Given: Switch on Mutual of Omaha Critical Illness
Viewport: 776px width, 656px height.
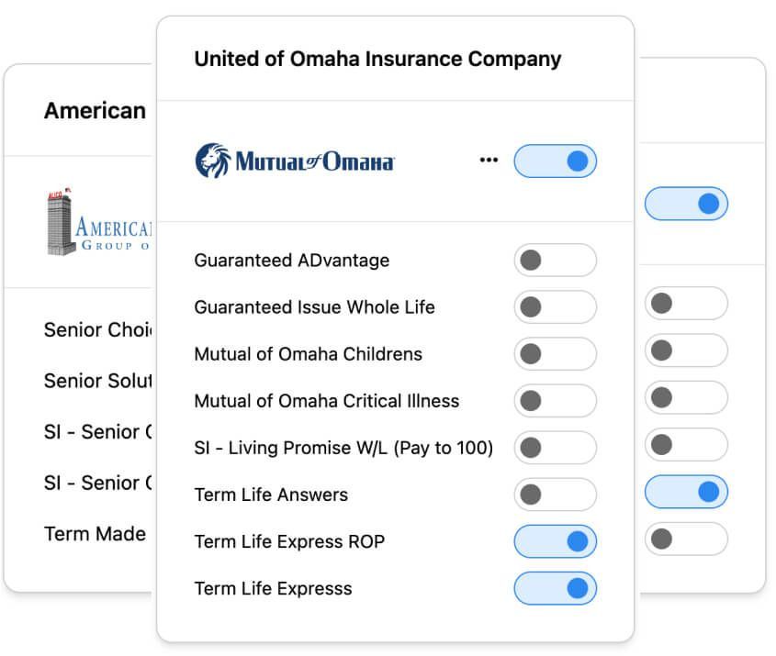Looking at the screenshot, I should click(556, 400).
